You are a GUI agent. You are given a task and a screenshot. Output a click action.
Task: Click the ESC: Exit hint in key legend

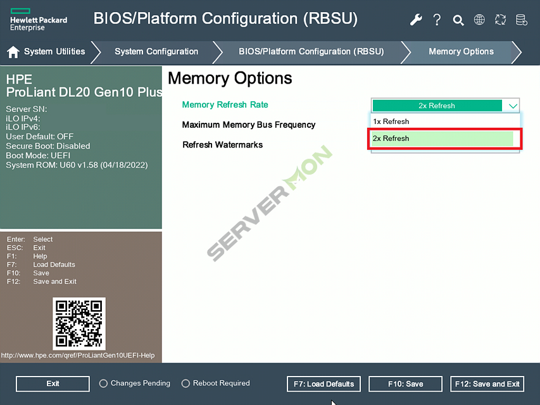(x=26, y=247)
